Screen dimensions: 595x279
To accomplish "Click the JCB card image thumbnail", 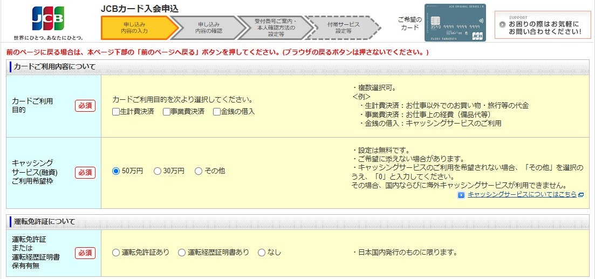I will pos(454,23).
